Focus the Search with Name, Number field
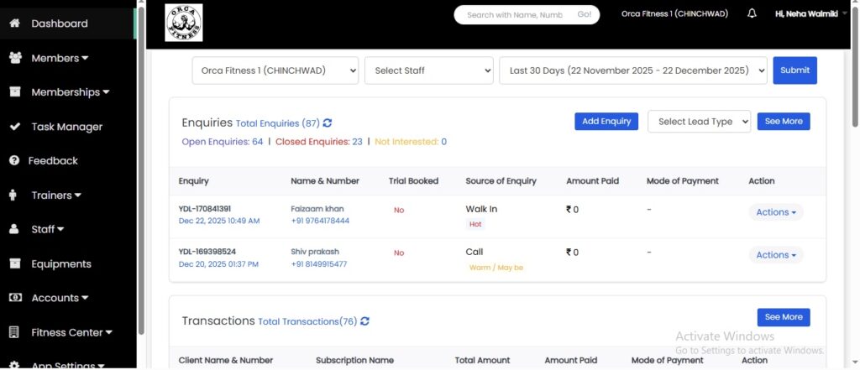Screen dimensions: 860x370 515,15
